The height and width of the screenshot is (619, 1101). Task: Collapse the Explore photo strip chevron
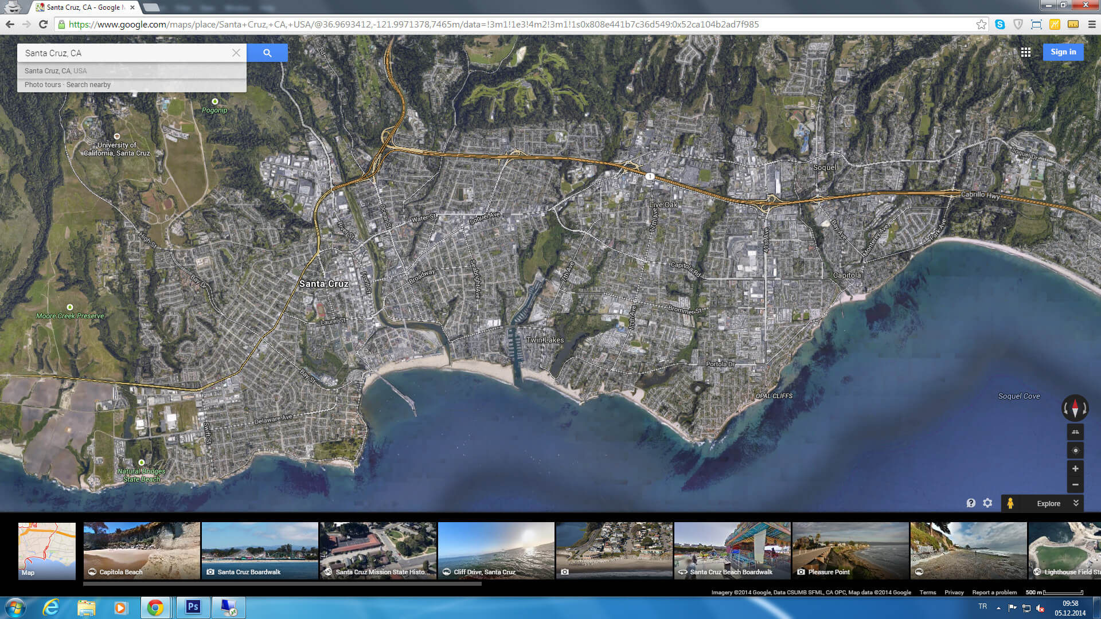click(1076, 503)
